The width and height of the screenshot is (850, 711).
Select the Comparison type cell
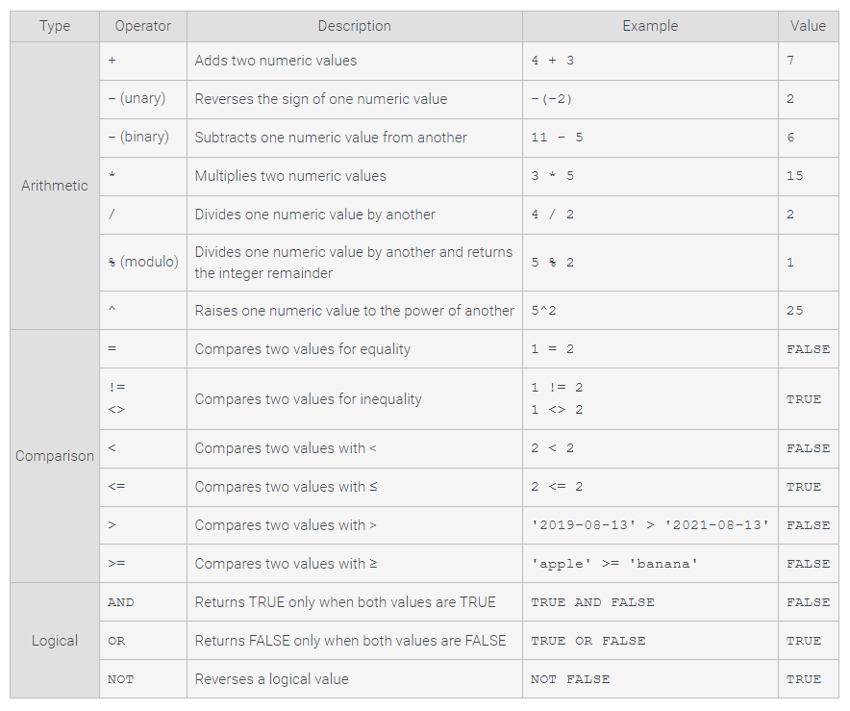click(55, 456)
